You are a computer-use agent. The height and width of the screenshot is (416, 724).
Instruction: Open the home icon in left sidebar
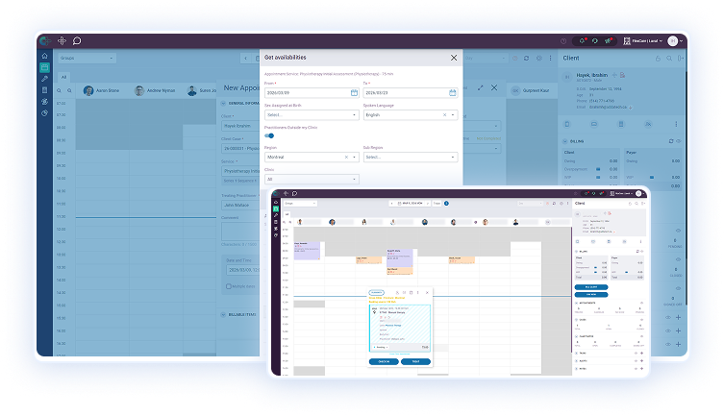click(x=45, y=57)
